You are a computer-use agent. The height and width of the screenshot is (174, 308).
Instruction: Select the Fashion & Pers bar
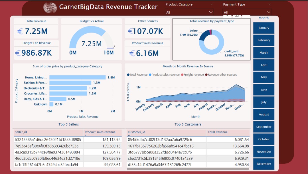pyautogui.click(x=70, y=83)
